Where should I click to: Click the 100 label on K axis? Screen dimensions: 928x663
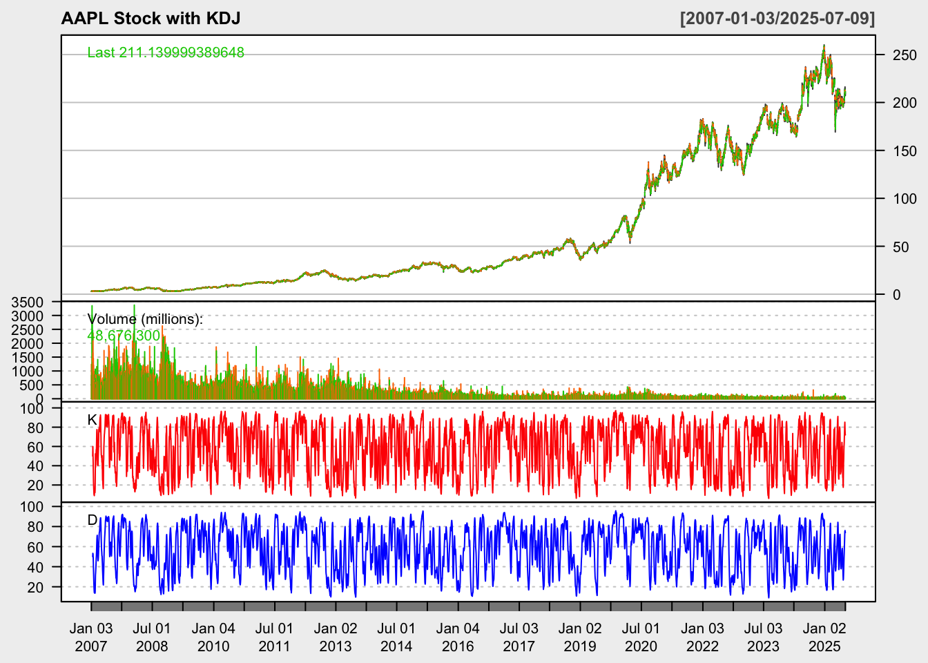(x=32, y=409)
